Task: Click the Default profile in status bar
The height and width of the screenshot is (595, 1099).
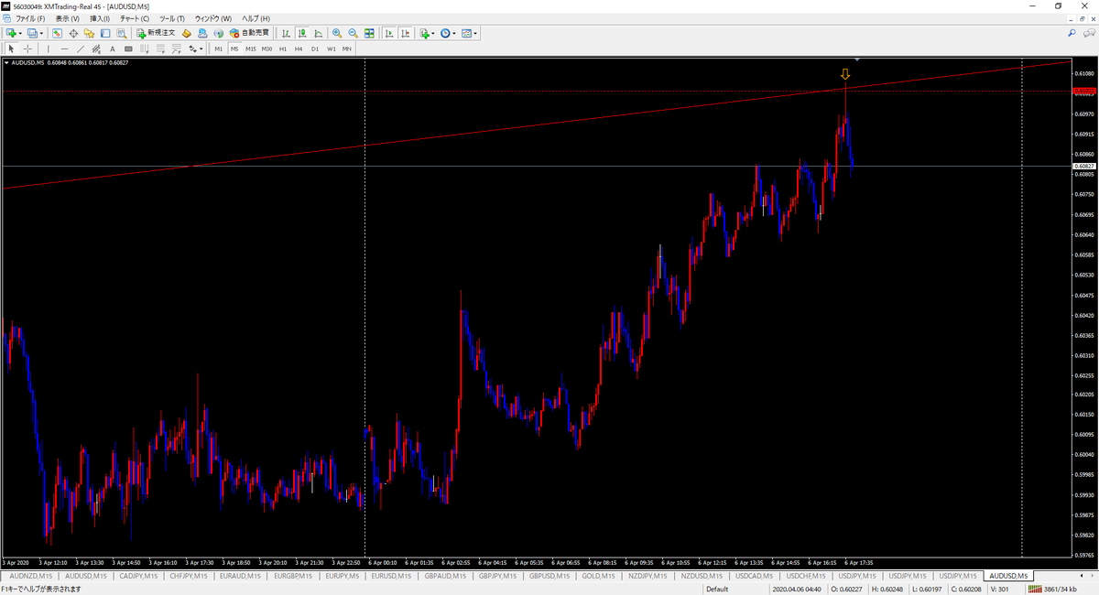Action: (x=717, y=589)
